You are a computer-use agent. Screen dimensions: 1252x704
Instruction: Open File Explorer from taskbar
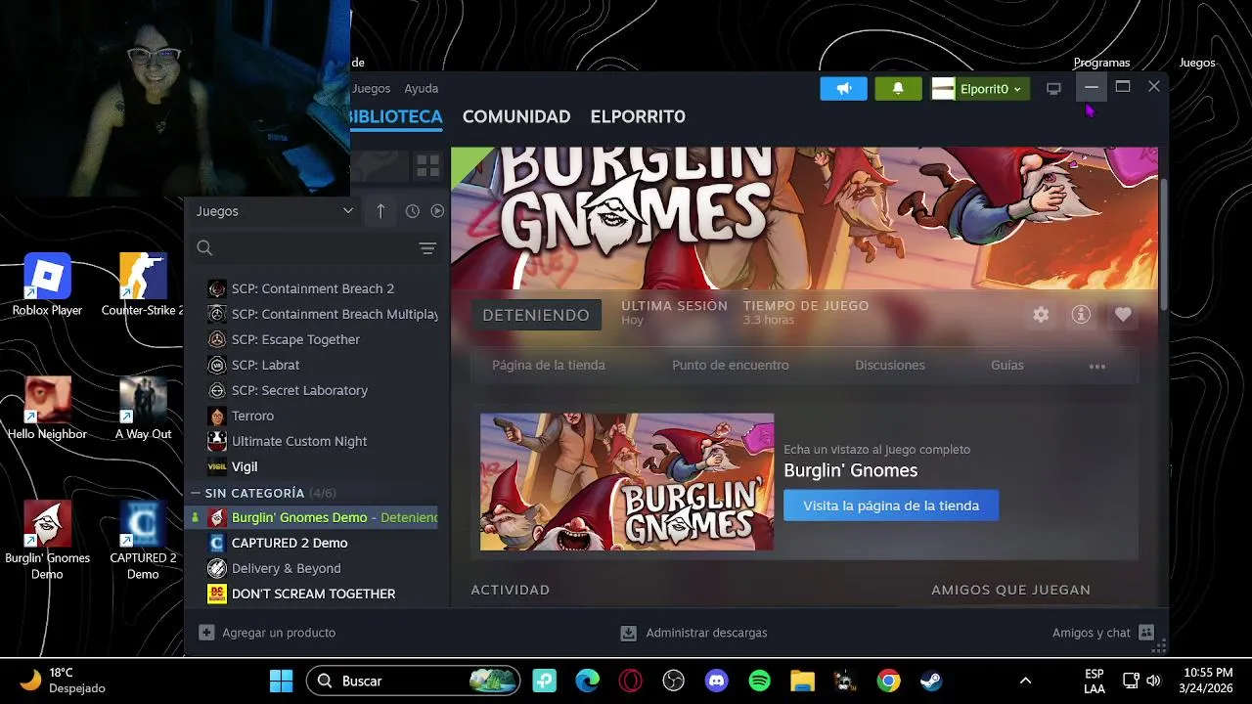[802, 681]
